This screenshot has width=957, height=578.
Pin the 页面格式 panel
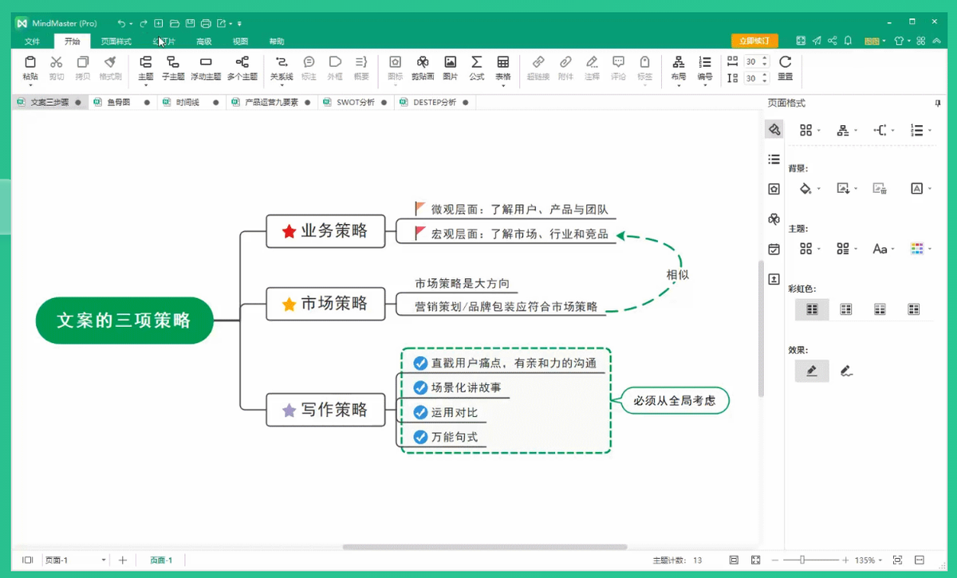(938, 104)
